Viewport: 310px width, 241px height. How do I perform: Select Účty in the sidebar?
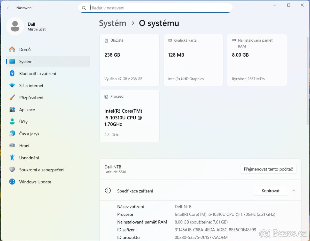coord(23,121)
